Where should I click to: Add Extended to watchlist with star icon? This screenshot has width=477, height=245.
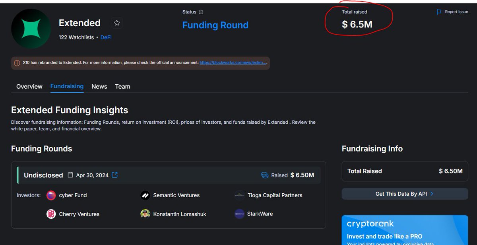point(116,23)
